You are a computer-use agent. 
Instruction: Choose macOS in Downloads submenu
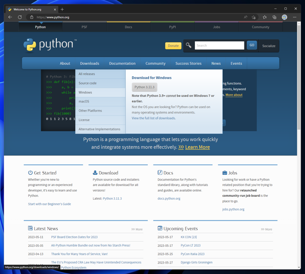101,101
